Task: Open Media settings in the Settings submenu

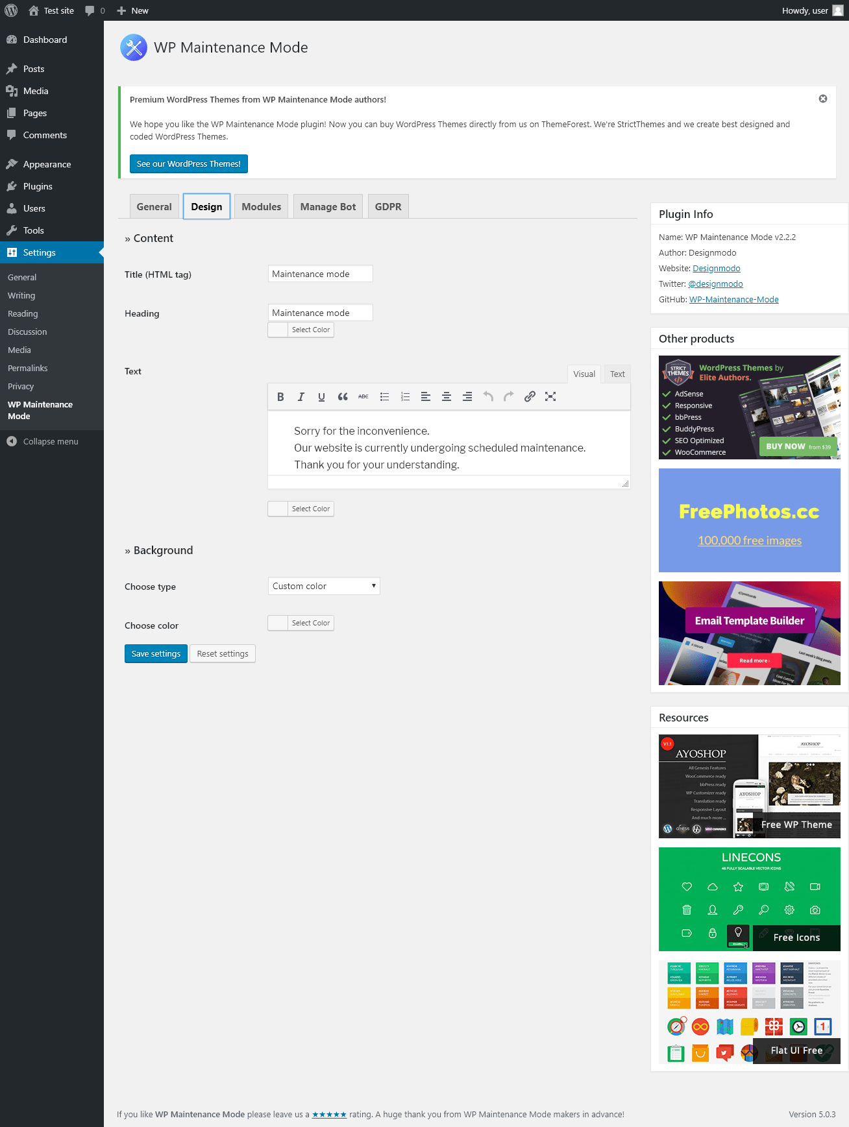Action: point(19,350)
